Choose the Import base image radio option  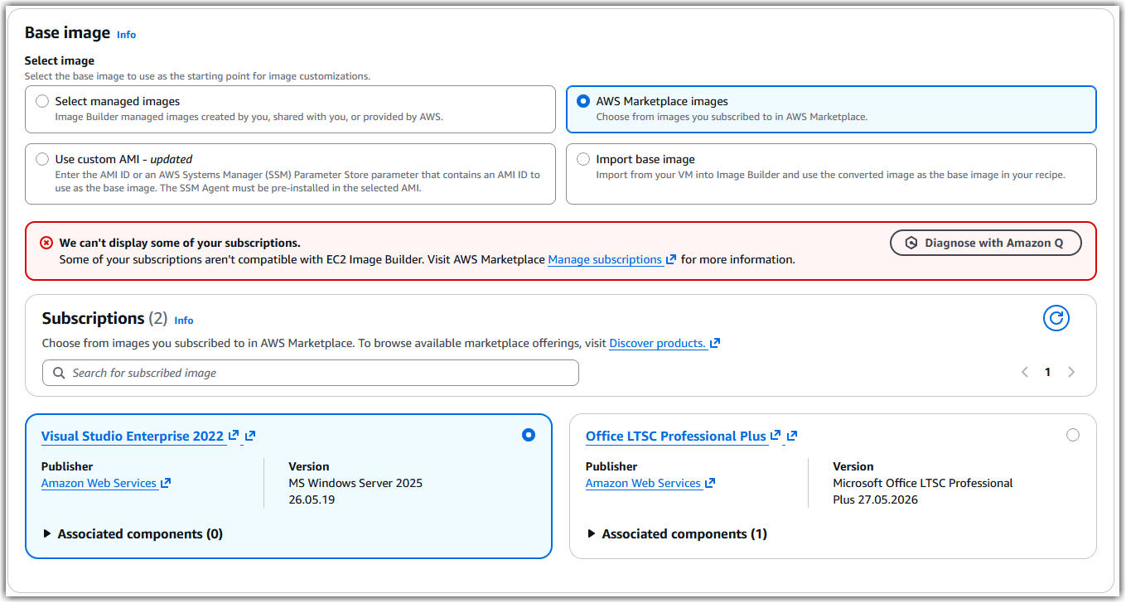click(583, 159)
